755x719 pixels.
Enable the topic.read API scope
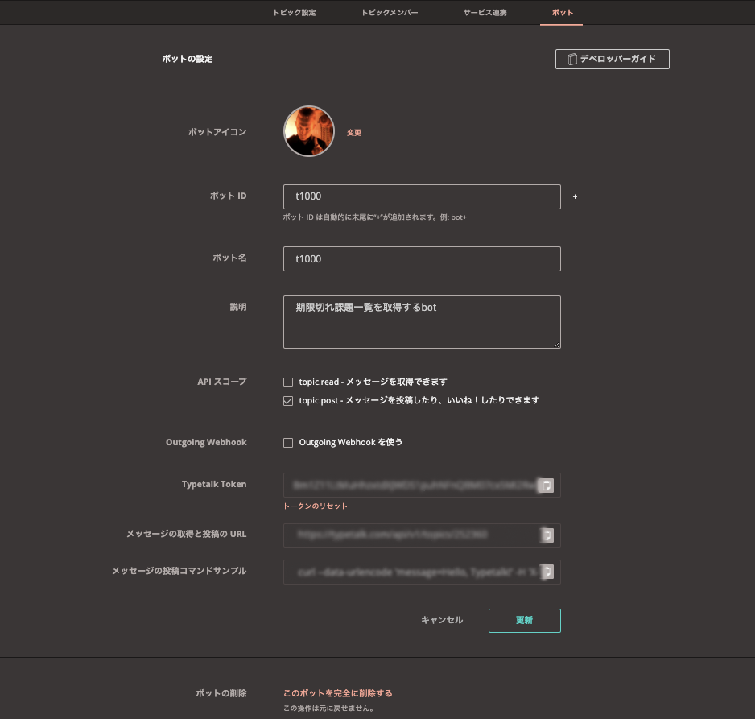pyautogui.click(x=287, y=381)
